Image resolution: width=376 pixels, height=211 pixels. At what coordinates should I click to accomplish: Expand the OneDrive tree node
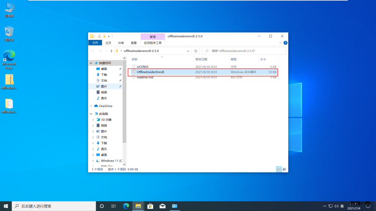point(91,106)
